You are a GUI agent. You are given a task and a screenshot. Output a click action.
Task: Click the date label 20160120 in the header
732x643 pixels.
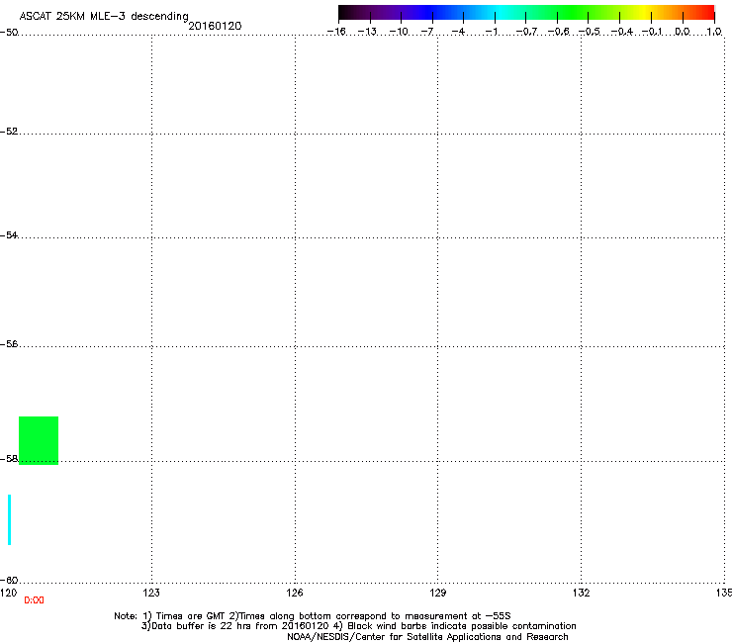coord(215,26)
